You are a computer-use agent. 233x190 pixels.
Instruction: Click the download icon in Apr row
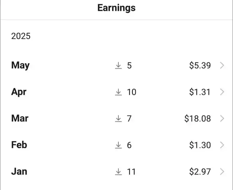[x=118, y=92]
